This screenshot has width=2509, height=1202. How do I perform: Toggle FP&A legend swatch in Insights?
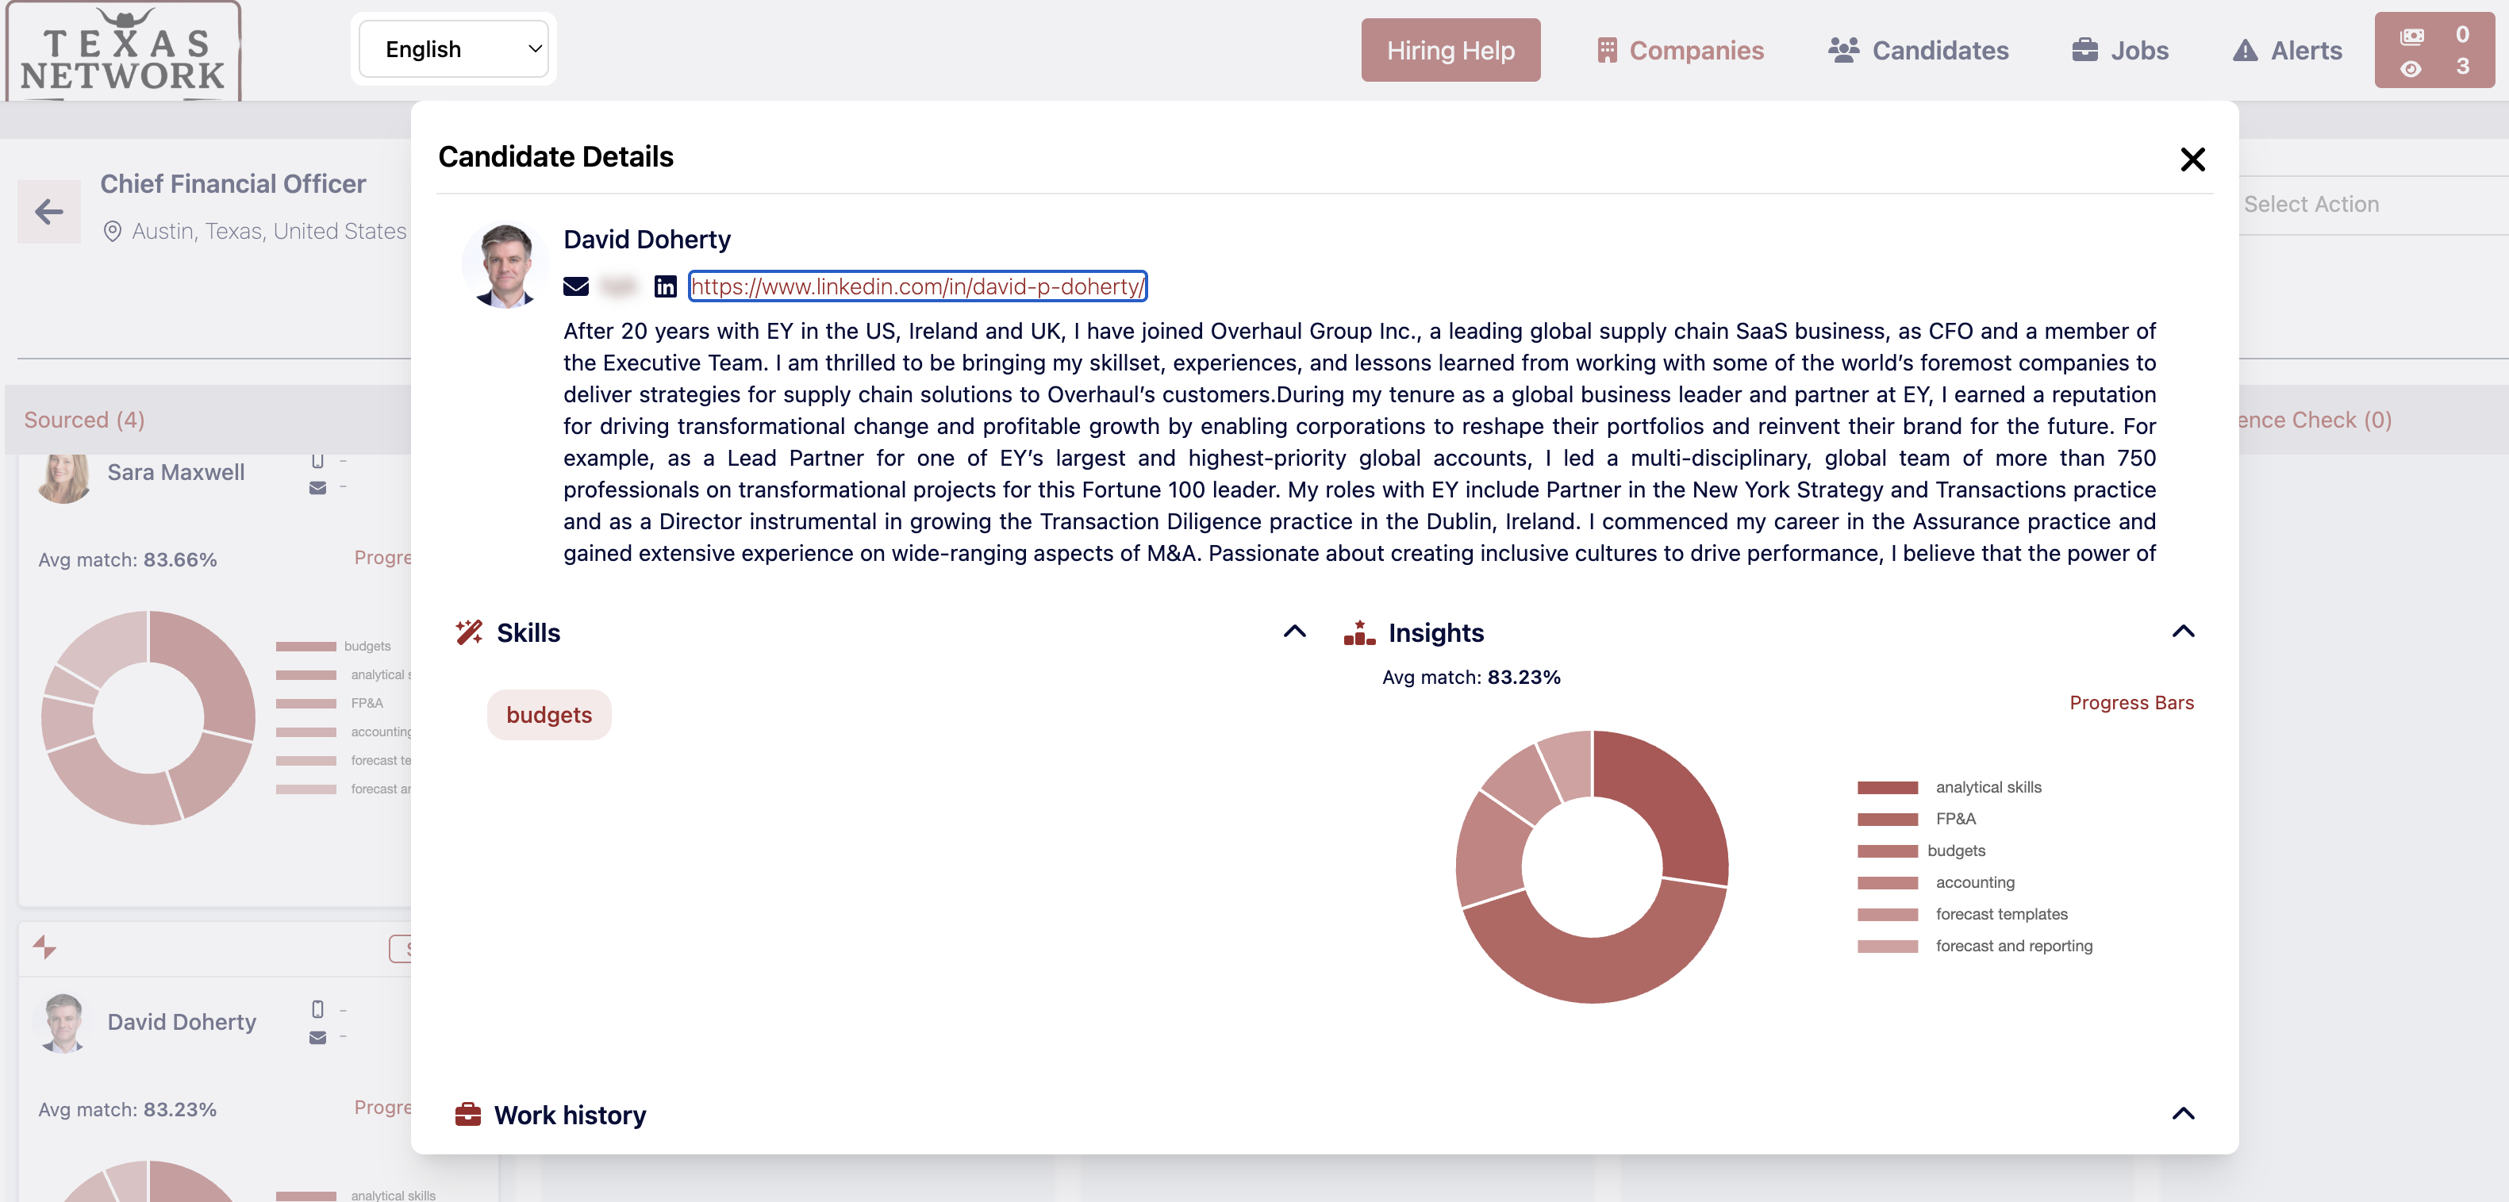[x=1887, y=820]
